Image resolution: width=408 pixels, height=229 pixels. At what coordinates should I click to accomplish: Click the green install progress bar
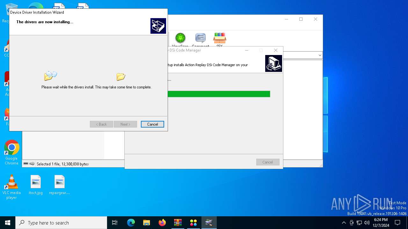(219, 94)
